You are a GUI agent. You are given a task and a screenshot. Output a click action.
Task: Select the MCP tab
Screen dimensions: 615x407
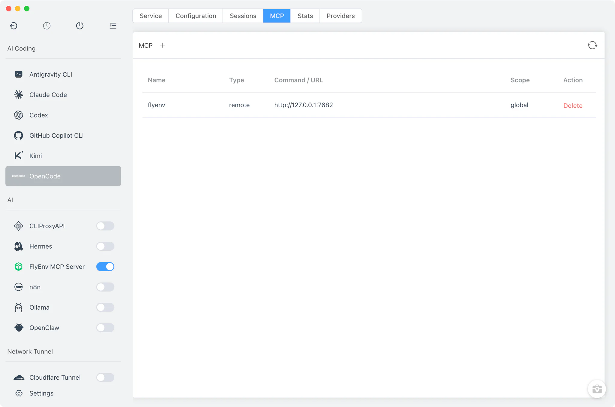click(277, 16)
